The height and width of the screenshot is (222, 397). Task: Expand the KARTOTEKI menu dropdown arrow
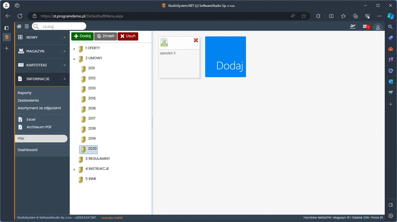[x=64, y=65]
